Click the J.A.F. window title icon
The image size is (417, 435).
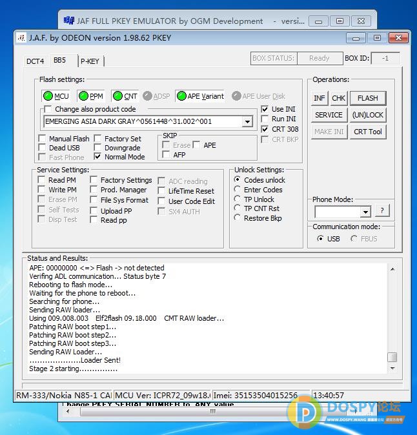(21, 37)
